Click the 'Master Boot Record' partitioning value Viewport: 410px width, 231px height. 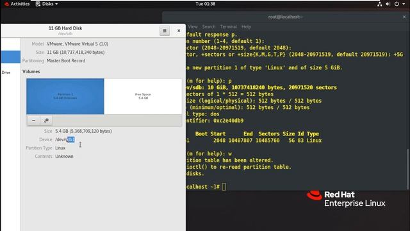66,60
